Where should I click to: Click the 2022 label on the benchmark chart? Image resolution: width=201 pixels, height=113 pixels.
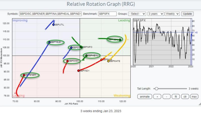click(x=171, y=67)
